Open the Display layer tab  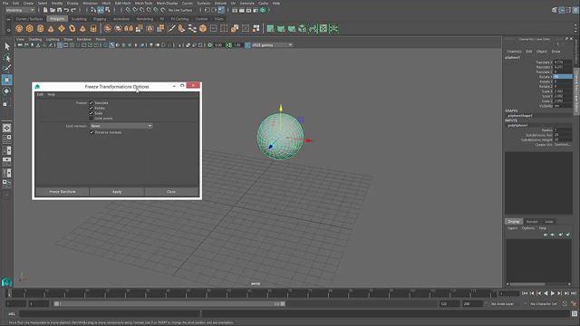(514, 221)
